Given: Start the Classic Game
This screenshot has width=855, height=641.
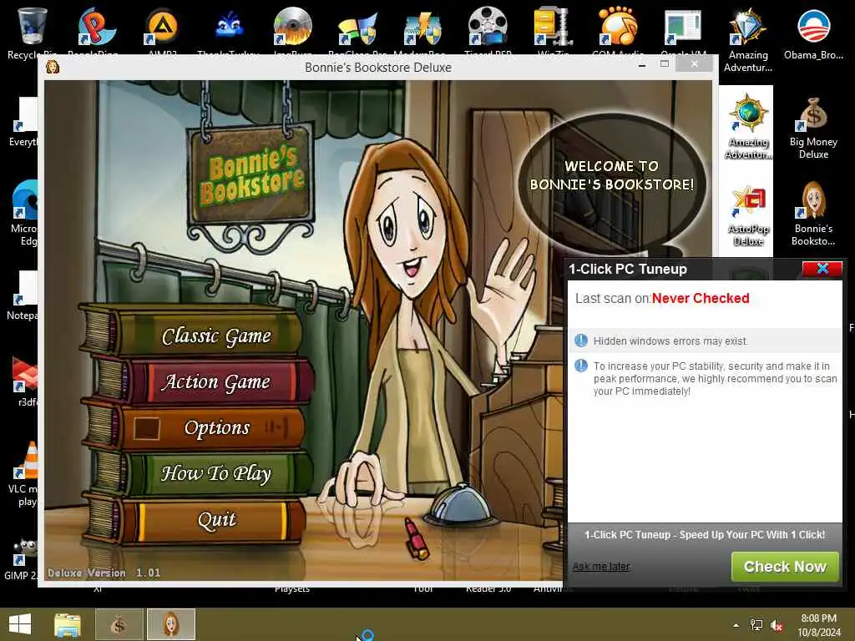Looking at the screenshot, I should click(x=216, y=336).
